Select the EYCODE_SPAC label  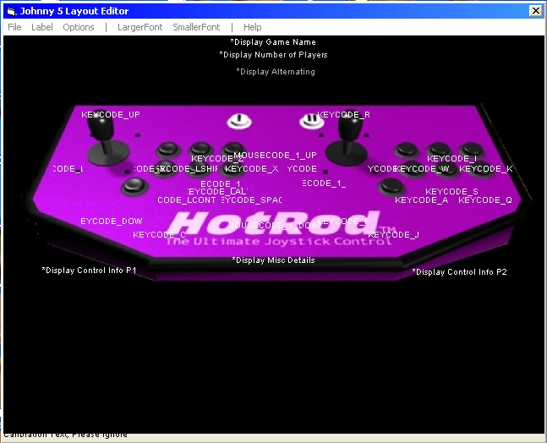[x=251, y=200]
